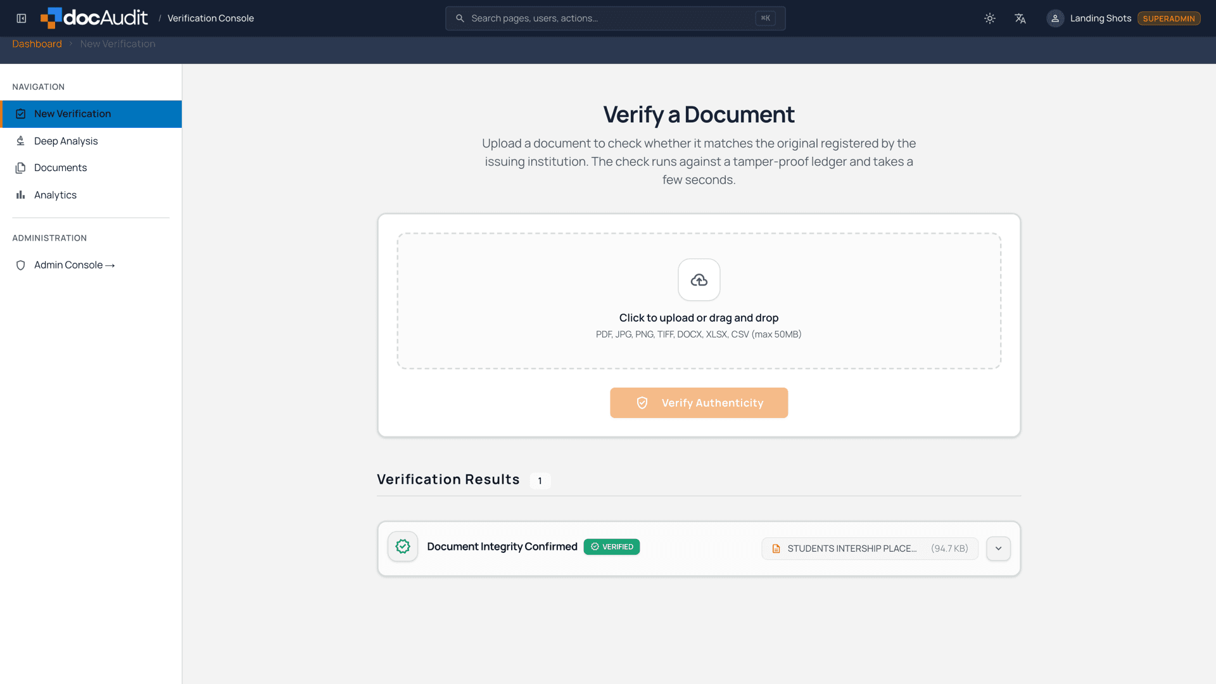Click the cloud upload icon

pyautogui.click(x=699, y=280)
